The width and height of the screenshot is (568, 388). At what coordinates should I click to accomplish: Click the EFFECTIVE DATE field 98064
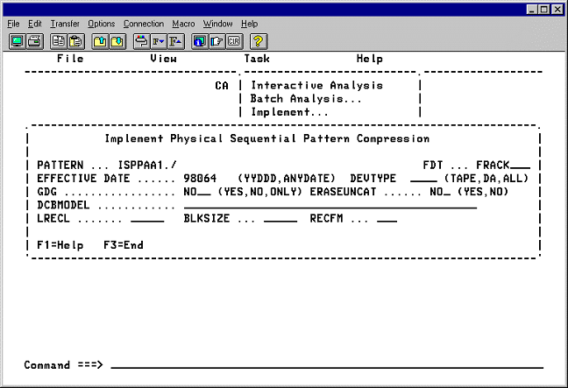pyautogui.click(x=200, y=179)
